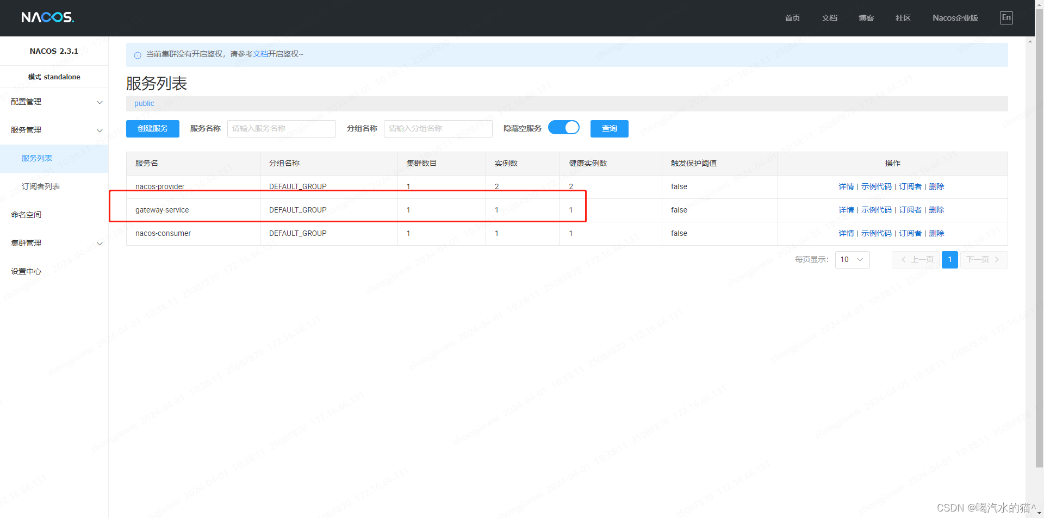This screenshot has height=518, width=1044.
Task: Open the 文档 link in the notice banner
Action: pyautogui.click(x=260, y=54)
